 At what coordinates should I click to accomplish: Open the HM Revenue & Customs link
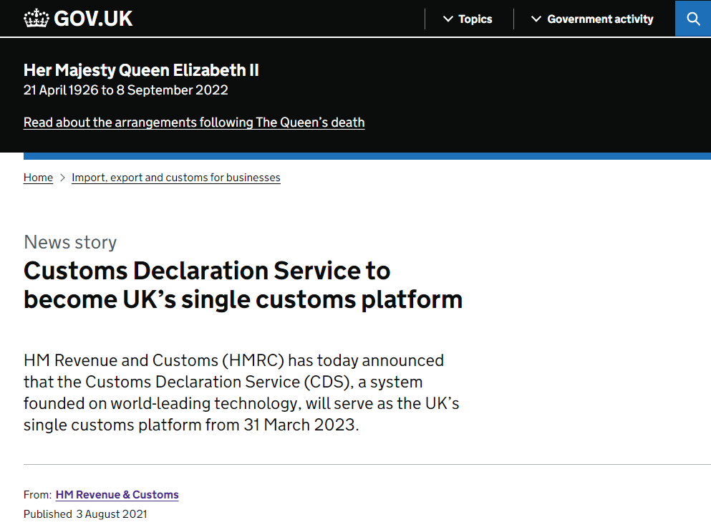click(117, 495)
